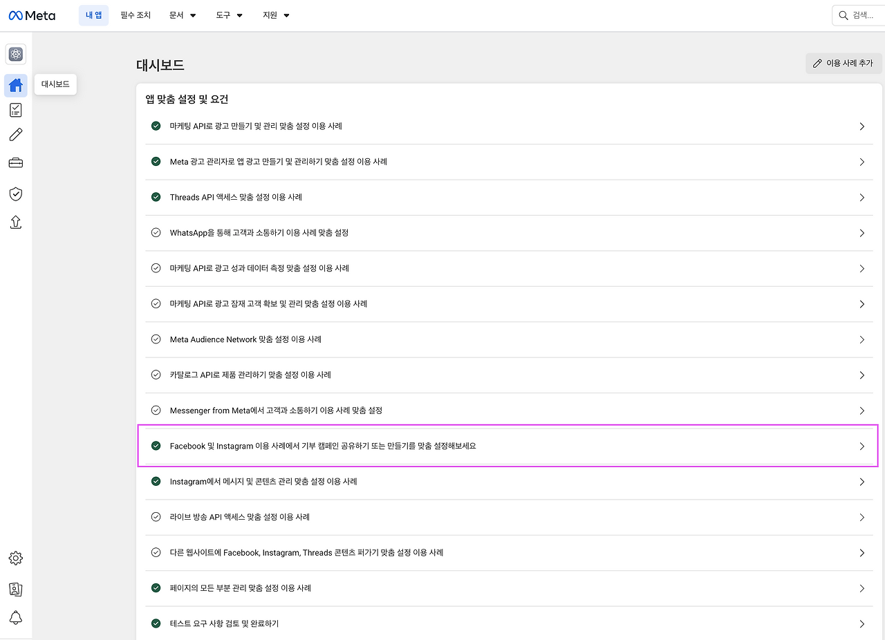Viewport: 885px width, 640px height.
Task: Click status icon for 광고 잠재 고객 확보 row
Action: click(x=156, y=304)
